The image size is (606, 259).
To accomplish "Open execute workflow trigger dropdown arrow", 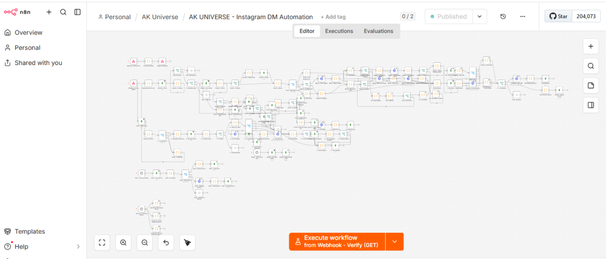I will click(395, 241).
